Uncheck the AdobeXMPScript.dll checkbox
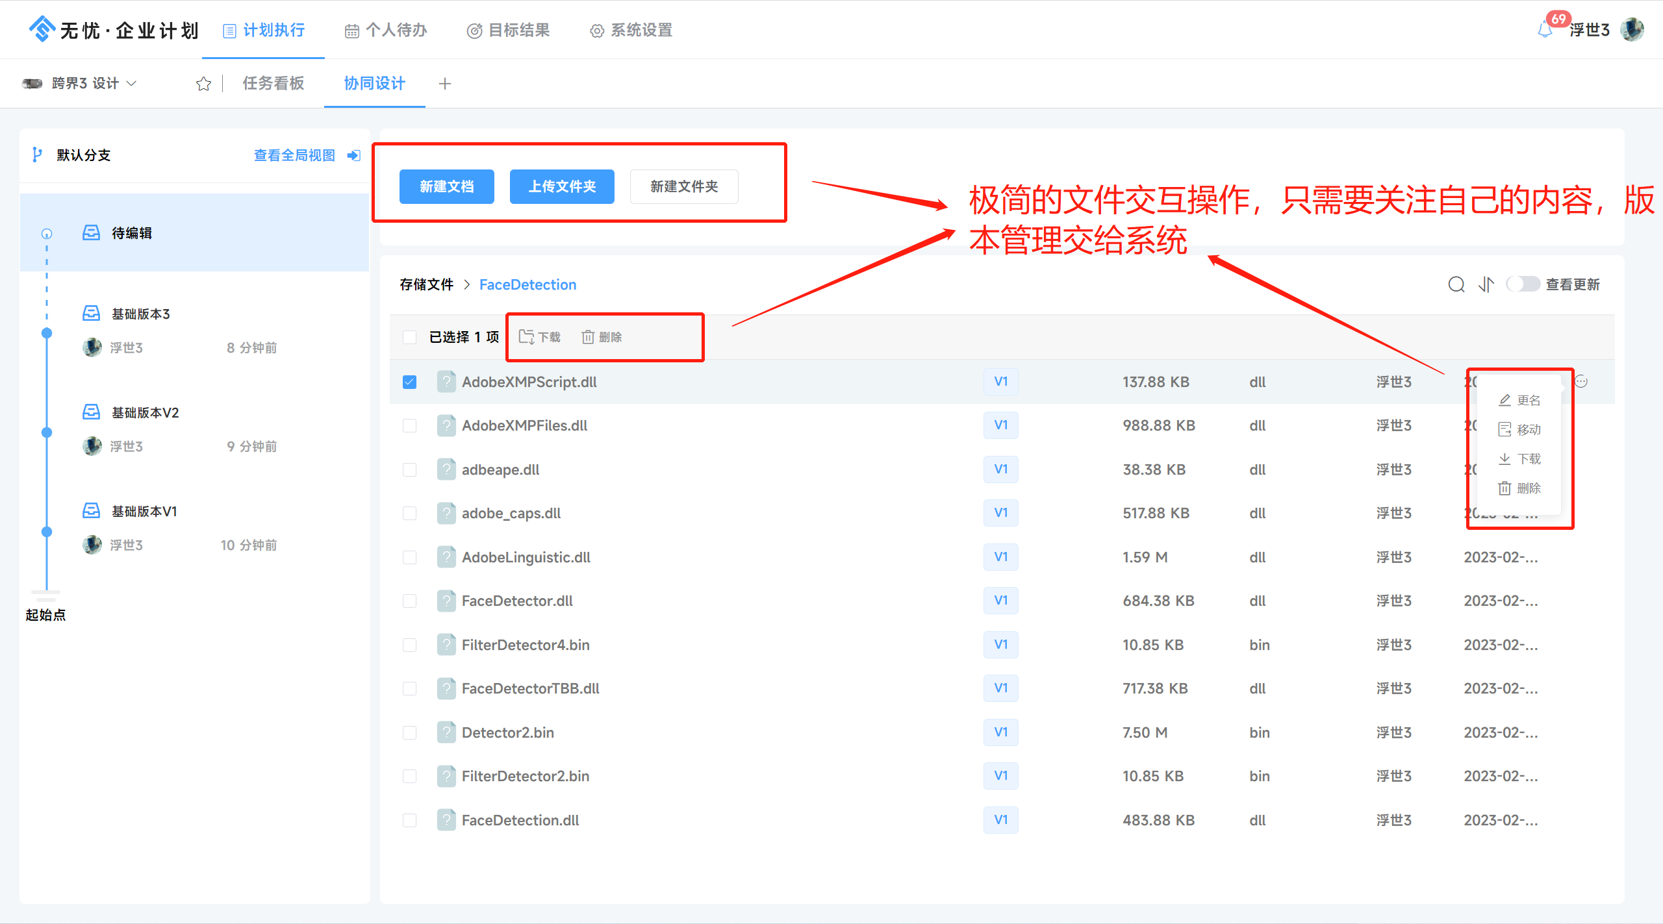Screen dimensions: 1663x924 coord(409,382)
